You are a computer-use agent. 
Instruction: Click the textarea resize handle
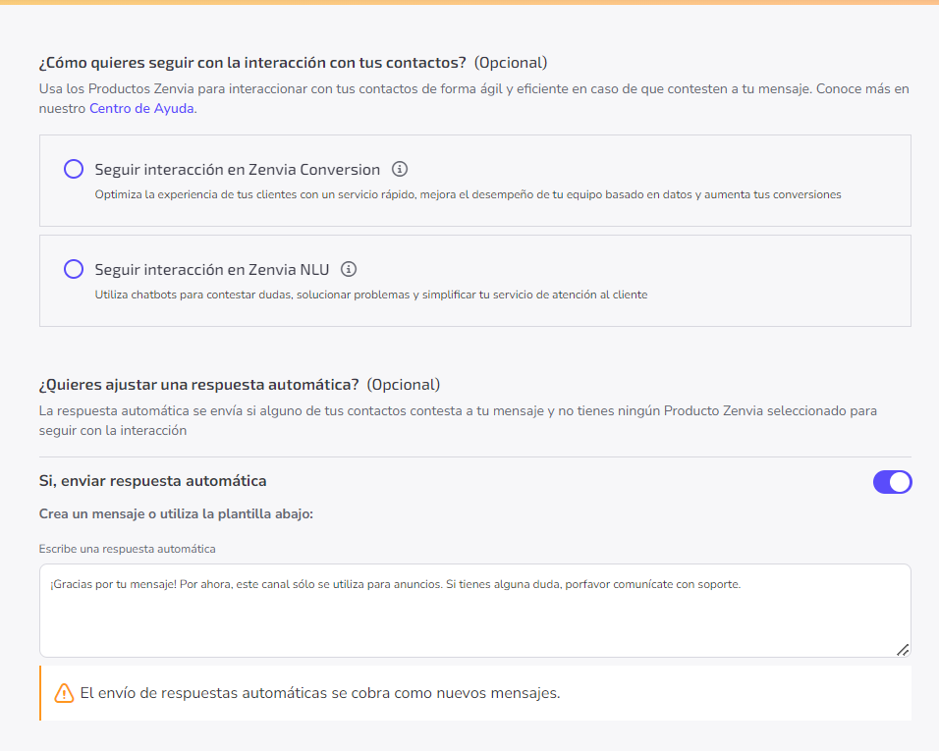tap(904, 649)
